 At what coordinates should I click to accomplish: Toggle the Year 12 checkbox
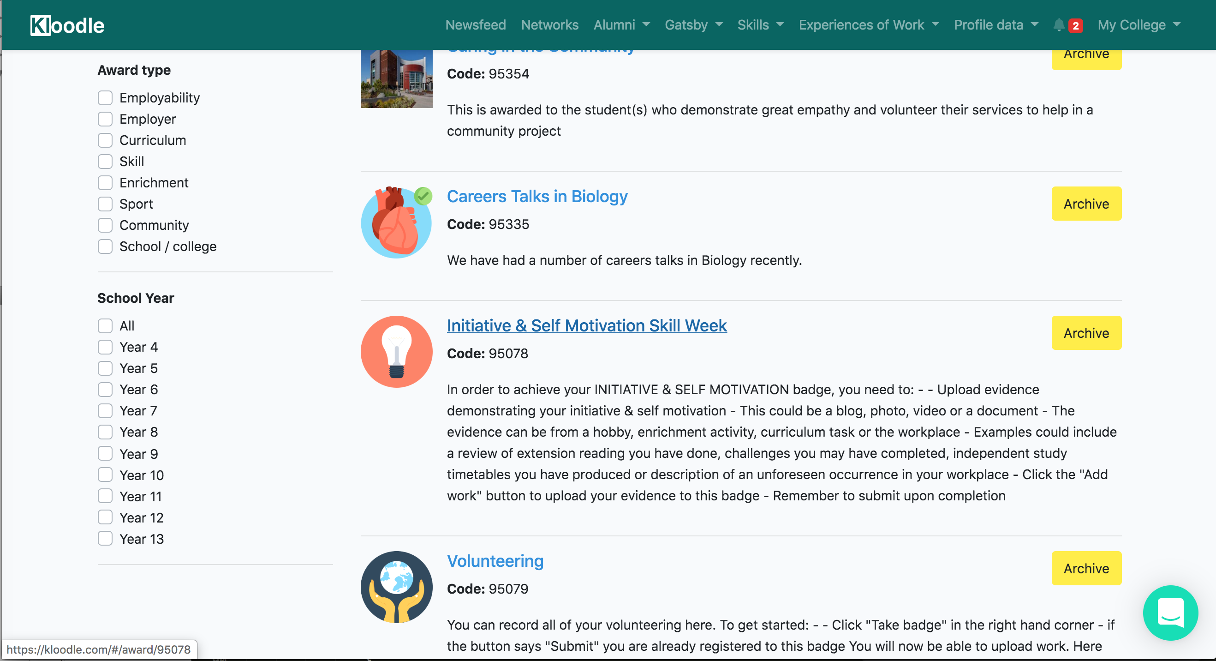(x=105, y=517)
